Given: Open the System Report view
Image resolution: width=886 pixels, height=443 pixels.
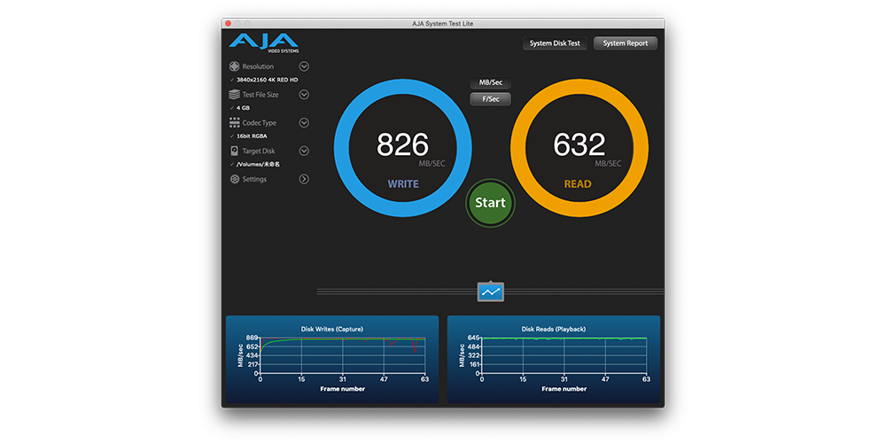Looking at the screenshot, I should (x=625, y=43).
